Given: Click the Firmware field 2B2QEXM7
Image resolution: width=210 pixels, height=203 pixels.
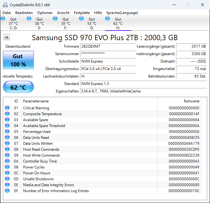Looking at the screenshot, I should click(x=108, y=46).
